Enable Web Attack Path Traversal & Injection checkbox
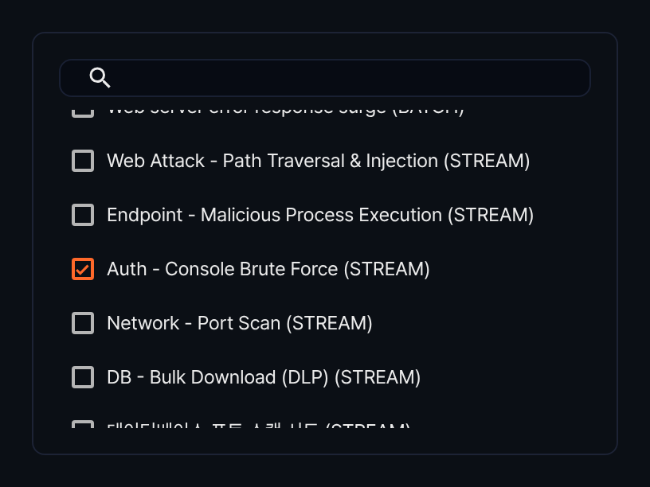 83,161
